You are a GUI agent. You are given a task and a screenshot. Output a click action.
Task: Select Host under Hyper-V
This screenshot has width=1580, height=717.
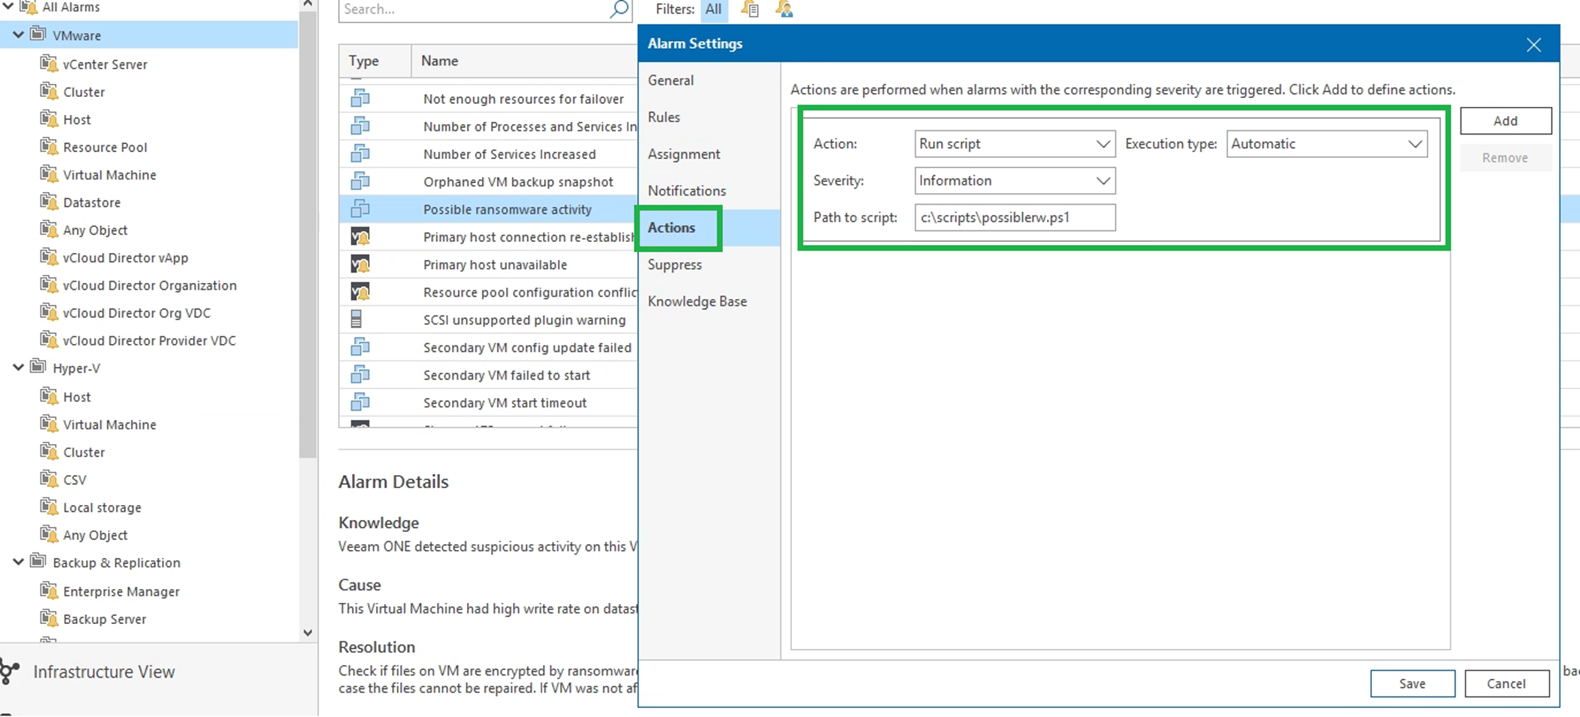coord(77,397)
